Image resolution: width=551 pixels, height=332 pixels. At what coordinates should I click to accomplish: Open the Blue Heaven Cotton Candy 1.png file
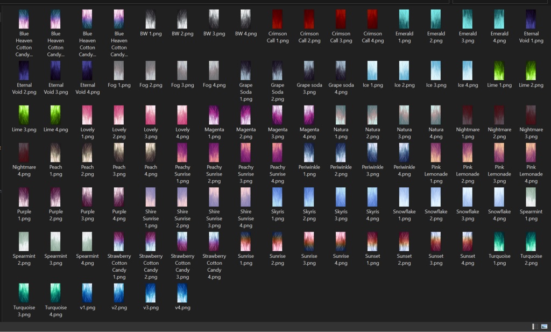[x=24, y=17]
